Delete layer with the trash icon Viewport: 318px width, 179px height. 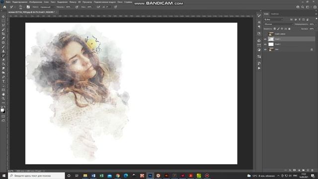point(312,170)
